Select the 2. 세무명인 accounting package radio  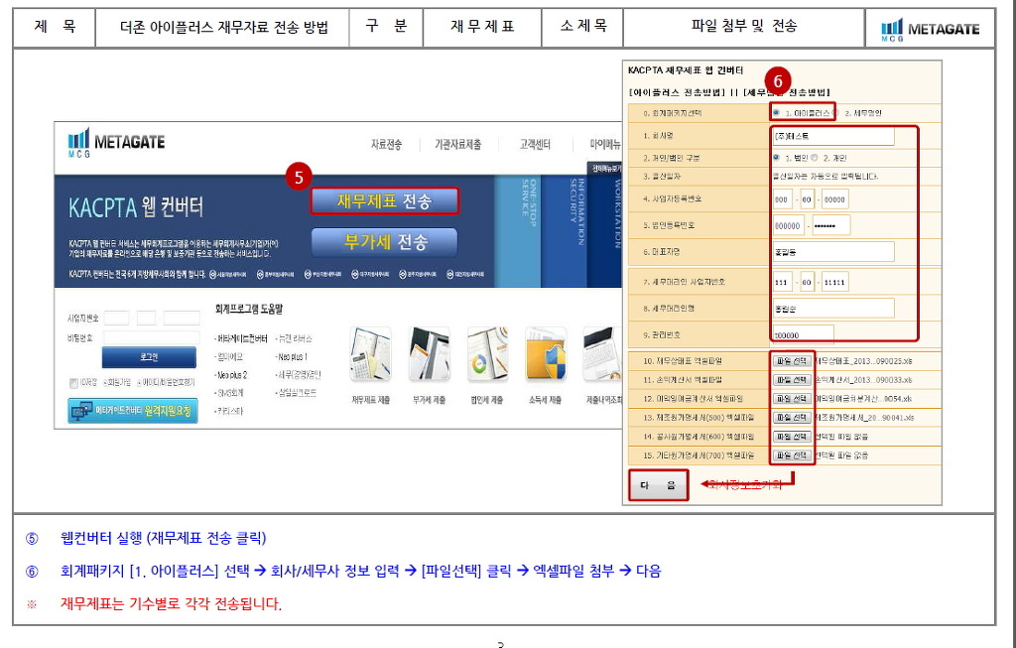(x=835, y=113)
